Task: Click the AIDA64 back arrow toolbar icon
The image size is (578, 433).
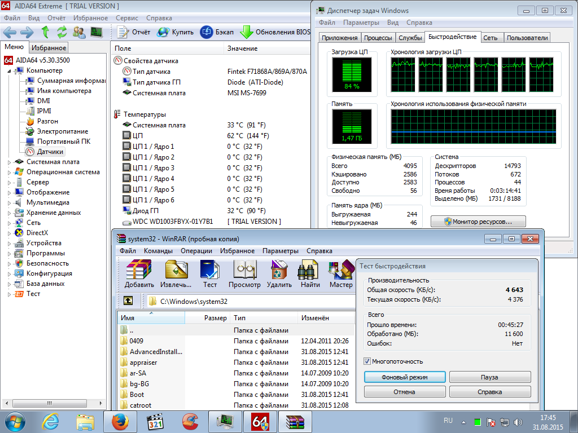Action: [10, 32]
